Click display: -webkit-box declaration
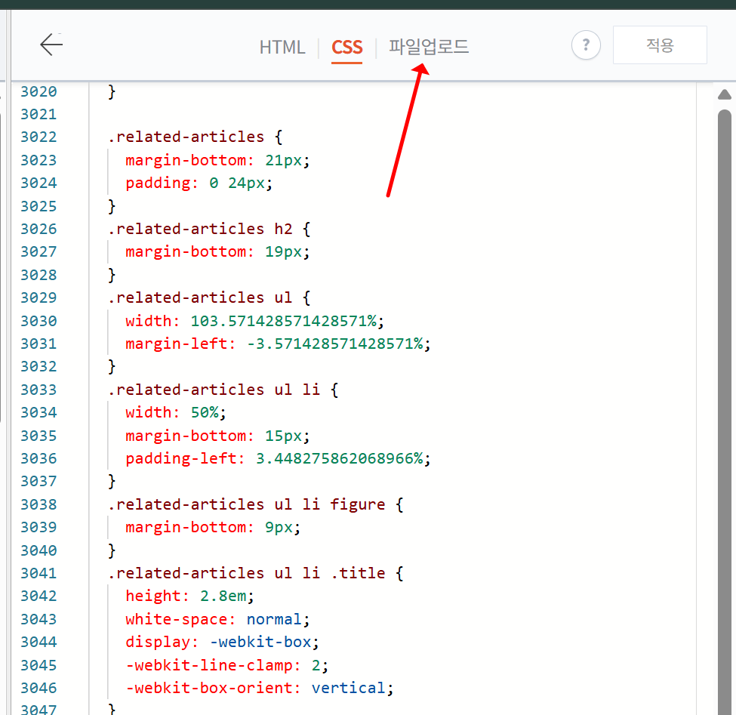This screenshot has width=736, height=715. click(222, 643)
